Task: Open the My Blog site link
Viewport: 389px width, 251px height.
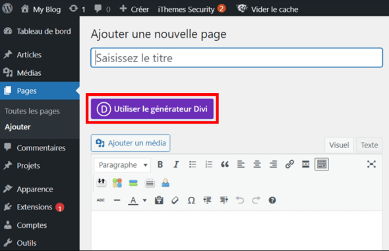Action: (41, 9)
